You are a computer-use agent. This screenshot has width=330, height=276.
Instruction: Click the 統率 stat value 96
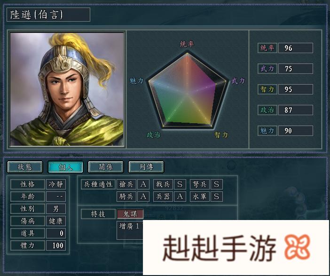(x=296, y=48)
